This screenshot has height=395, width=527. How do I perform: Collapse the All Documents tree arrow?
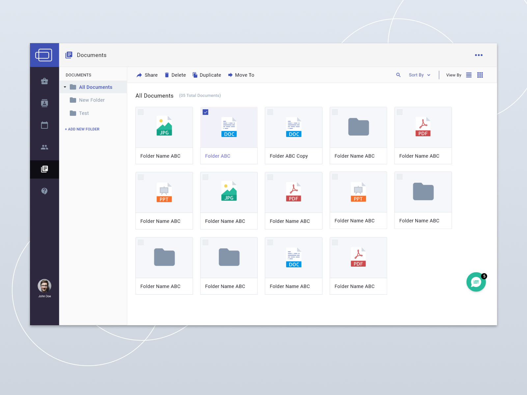click(x=65, y=87)
